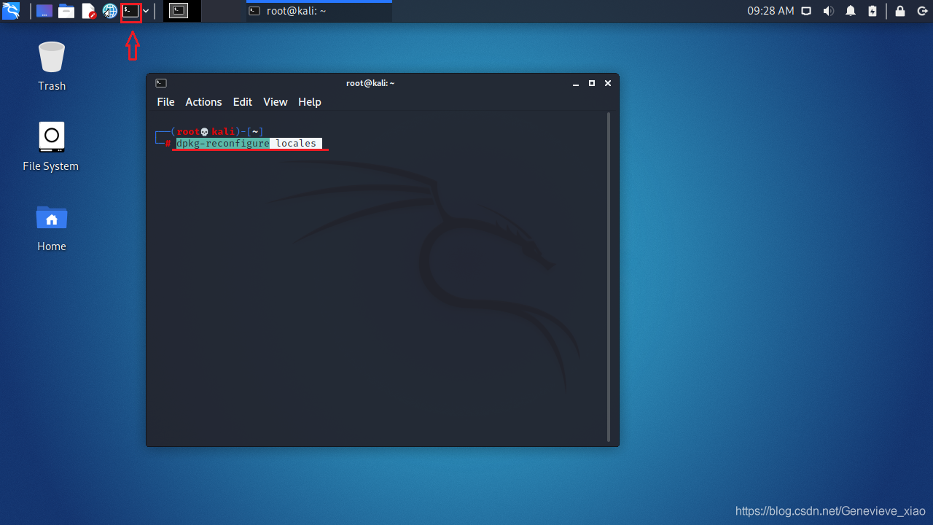Open the terminal Help menu
Image resolution: width=933 pixels, height=525 pixels.
(x=310, y=102)
